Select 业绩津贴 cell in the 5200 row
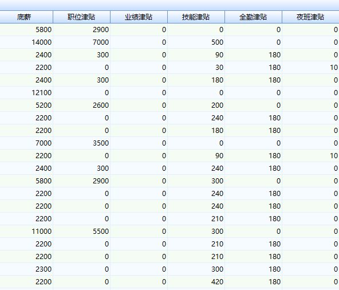The image size is (339, 290). click(x=139, y=105)
